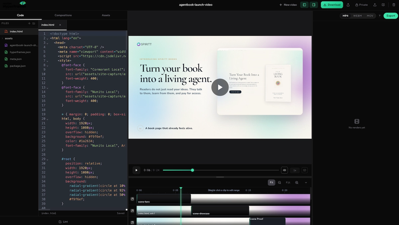Open the comment feedback icon in header

click(x=383, y=5)
